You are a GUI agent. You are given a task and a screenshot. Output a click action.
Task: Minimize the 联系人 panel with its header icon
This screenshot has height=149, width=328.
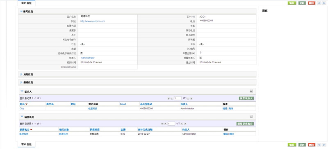pos(251,91)
